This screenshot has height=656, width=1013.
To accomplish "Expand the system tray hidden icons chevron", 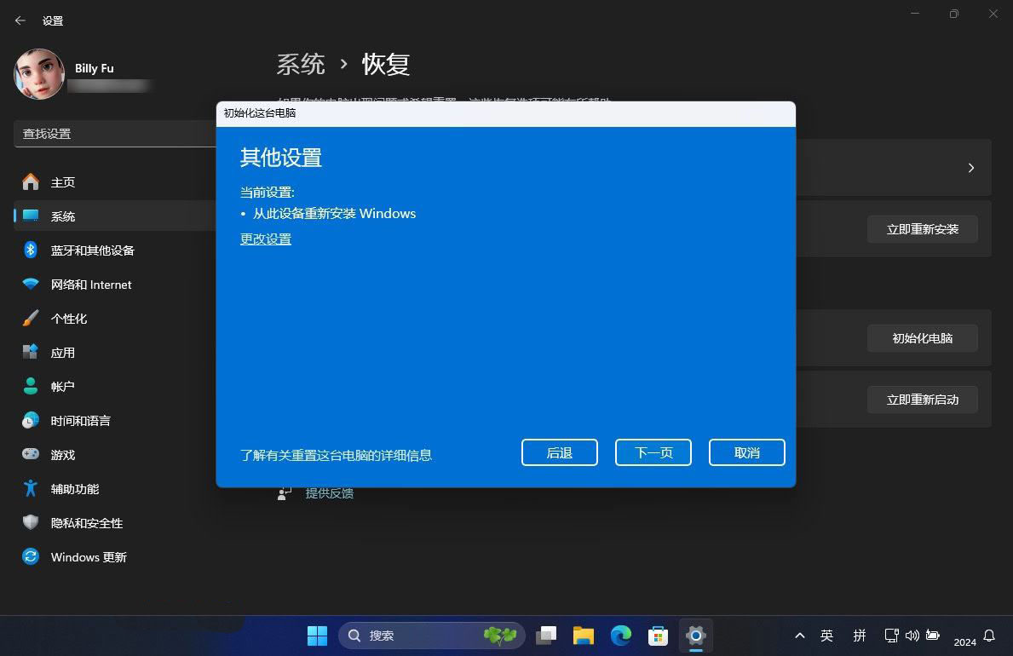I will 799,636.
